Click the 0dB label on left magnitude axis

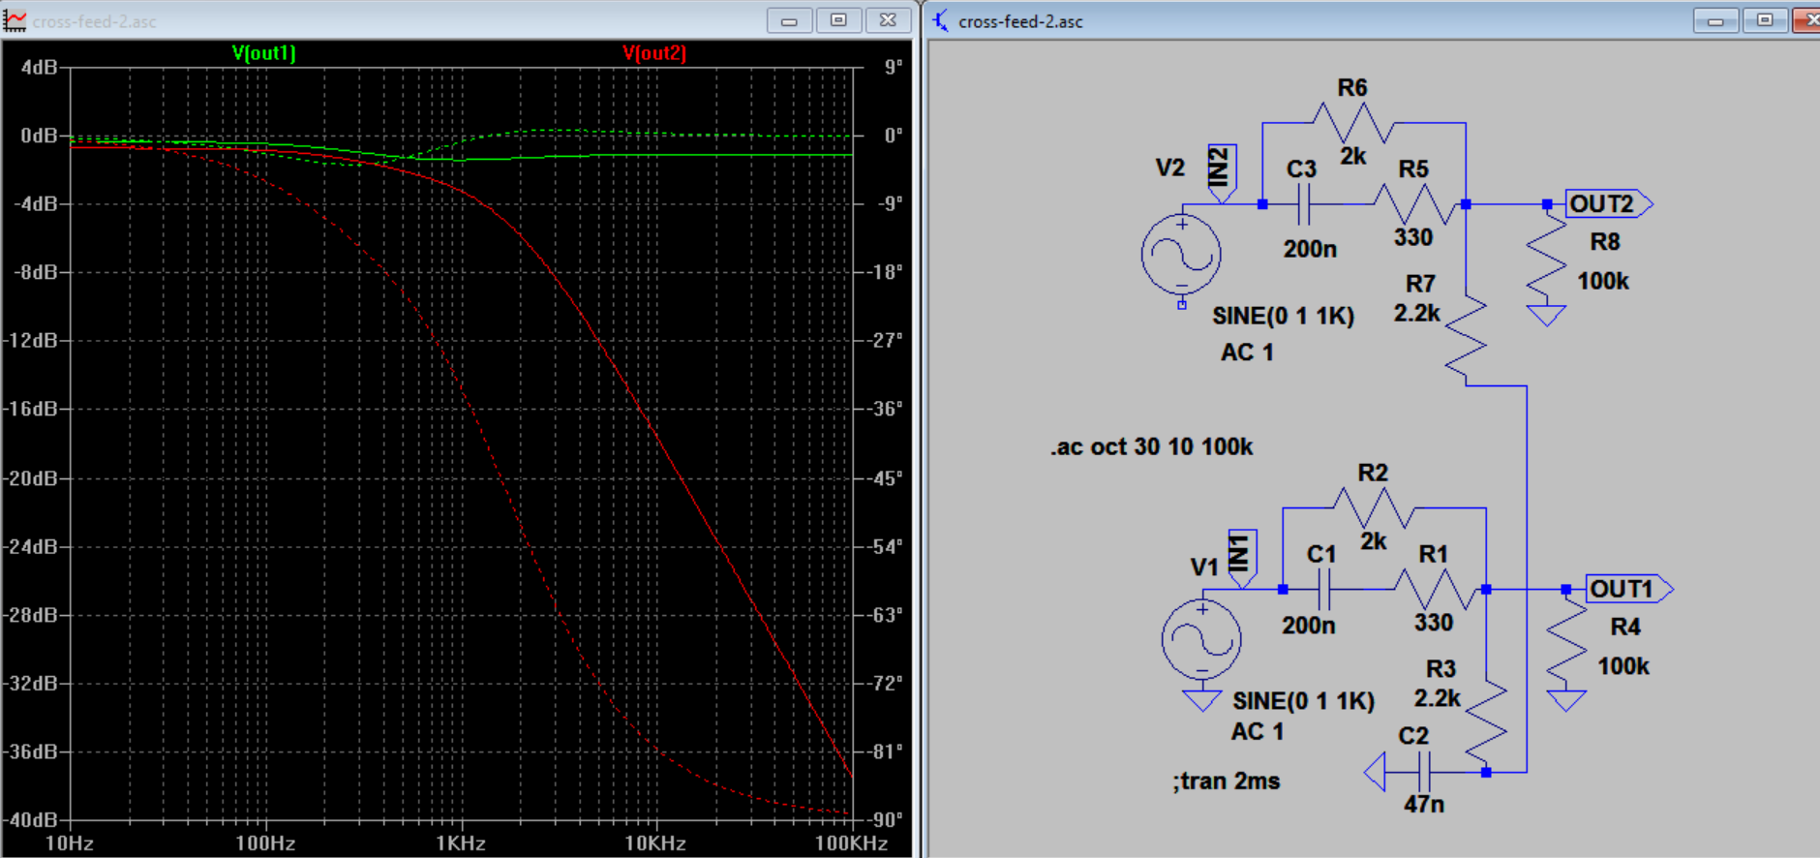pos(39,136)
